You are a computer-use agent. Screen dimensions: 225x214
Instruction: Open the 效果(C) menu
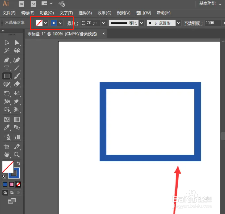(104, 13)
